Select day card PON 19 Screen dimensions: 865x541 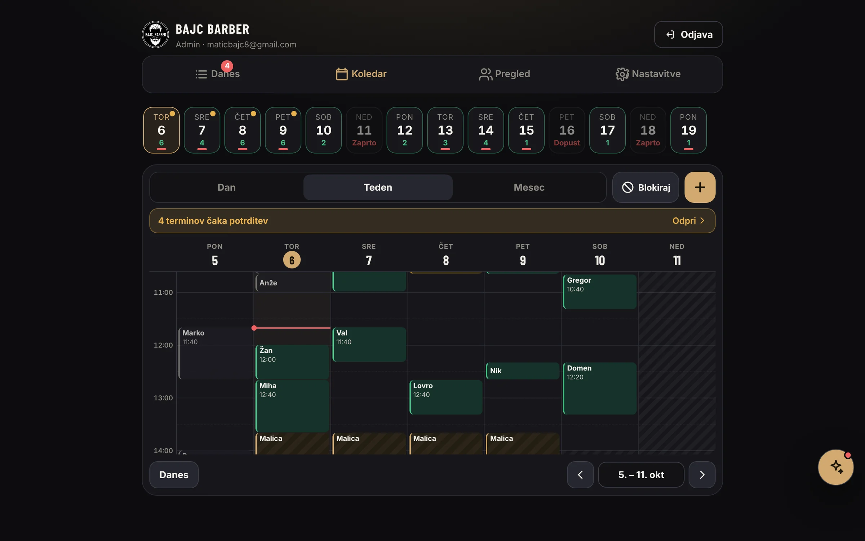(x=688, y=130)
